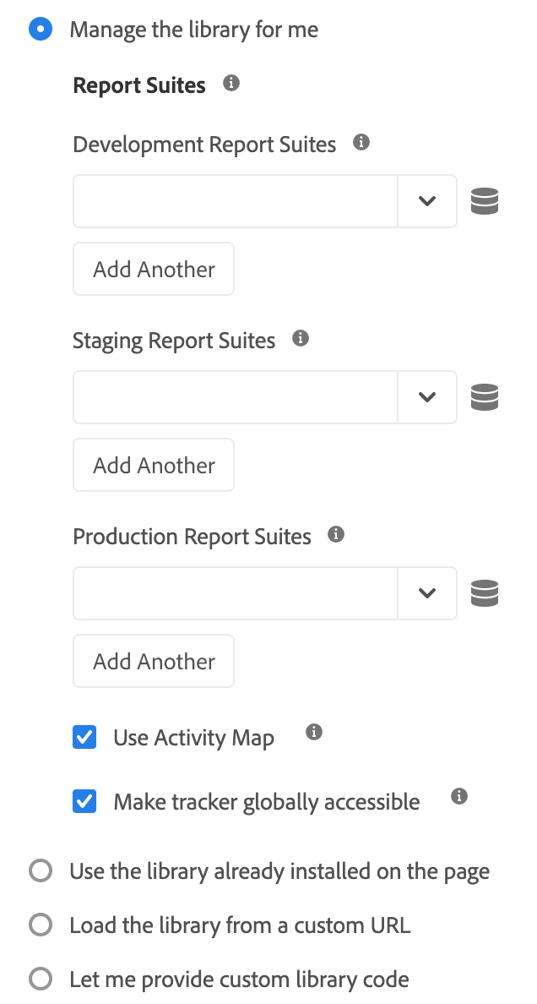Click info icon next to Report Suites heading
537x1004 pixels.
click(x=231, y=84)
